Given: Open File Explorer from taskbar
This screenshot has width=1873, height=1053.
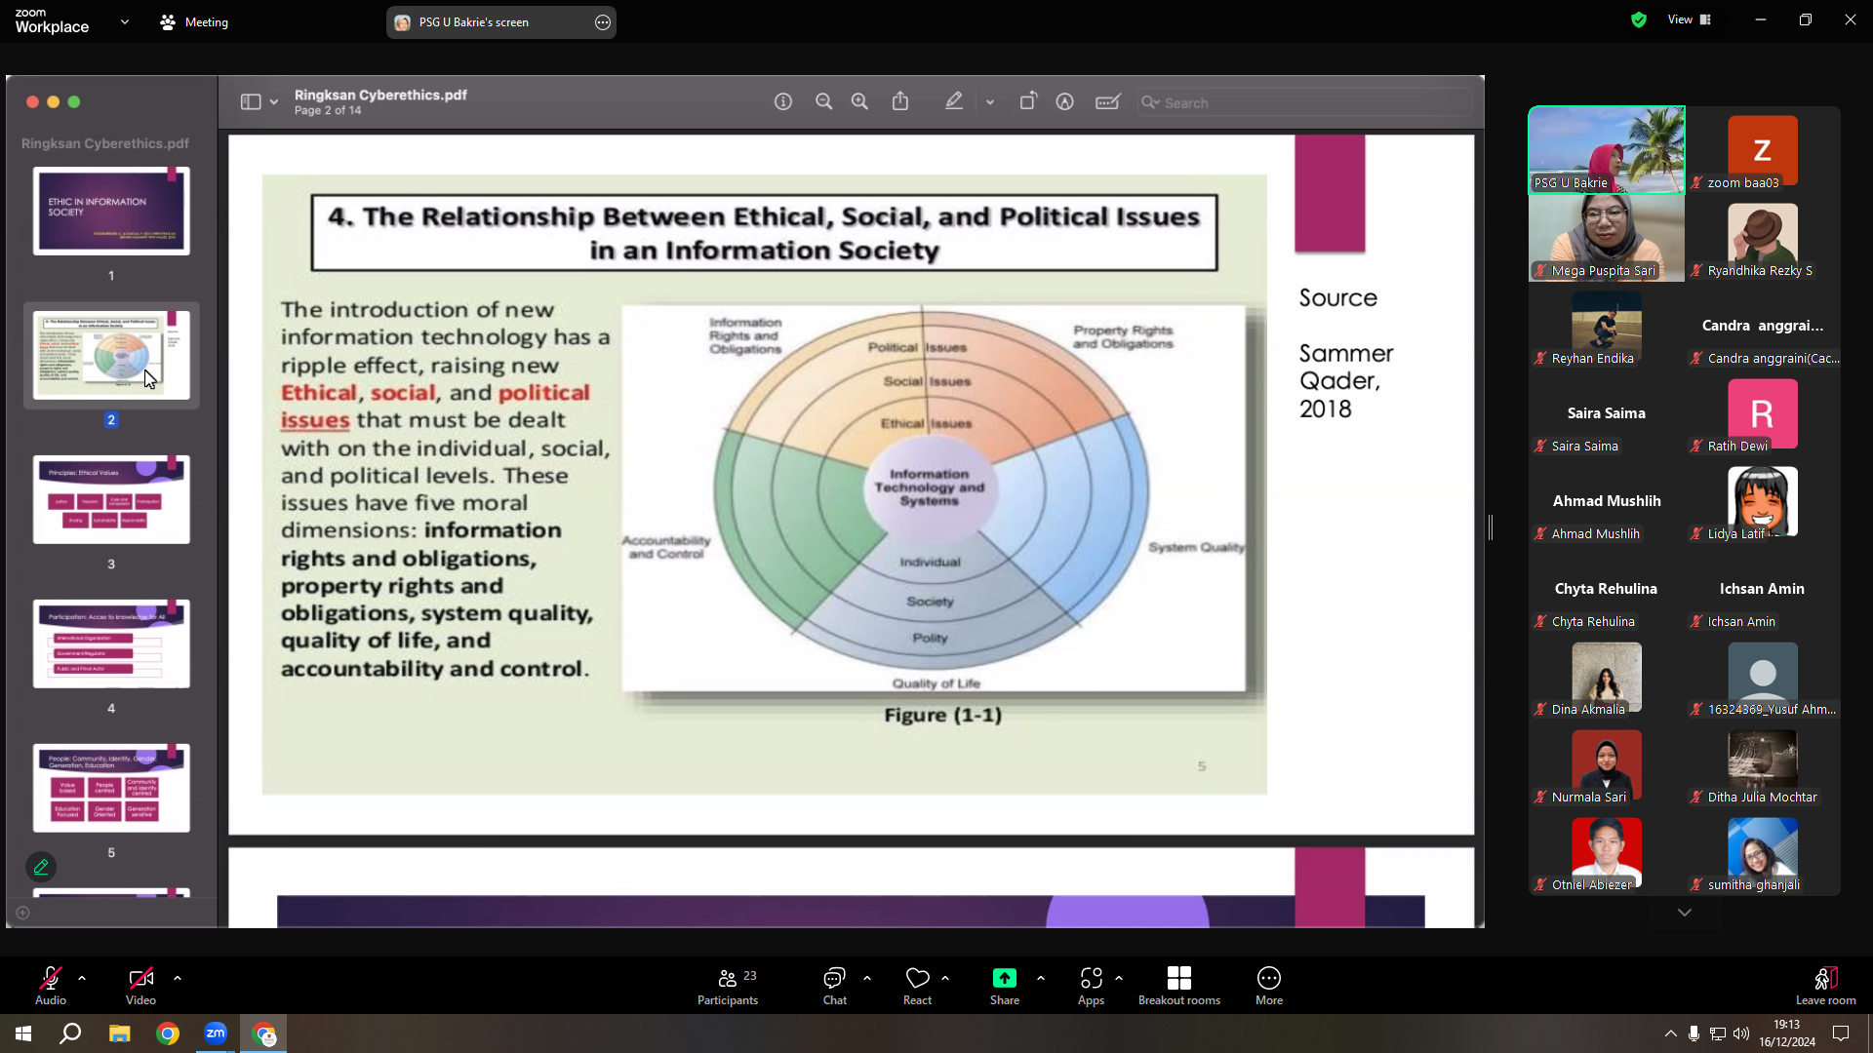Looking at the screenshot, I should pyautogui.click(x=119, y=1033).
